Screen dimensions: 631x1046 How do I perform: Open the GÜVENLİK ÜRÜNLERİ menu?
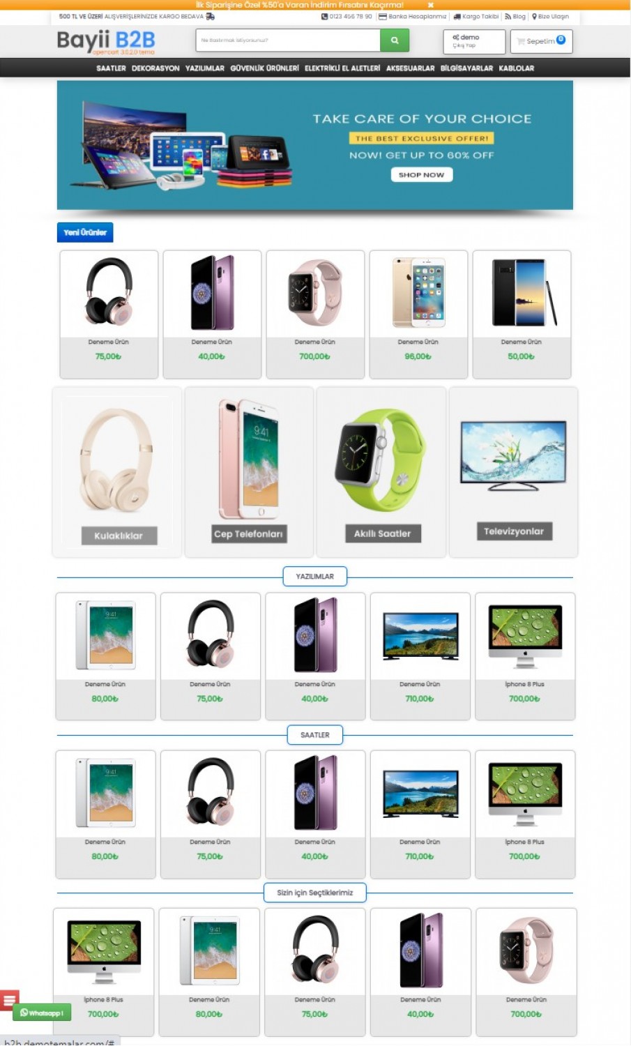tap(264, 68)
